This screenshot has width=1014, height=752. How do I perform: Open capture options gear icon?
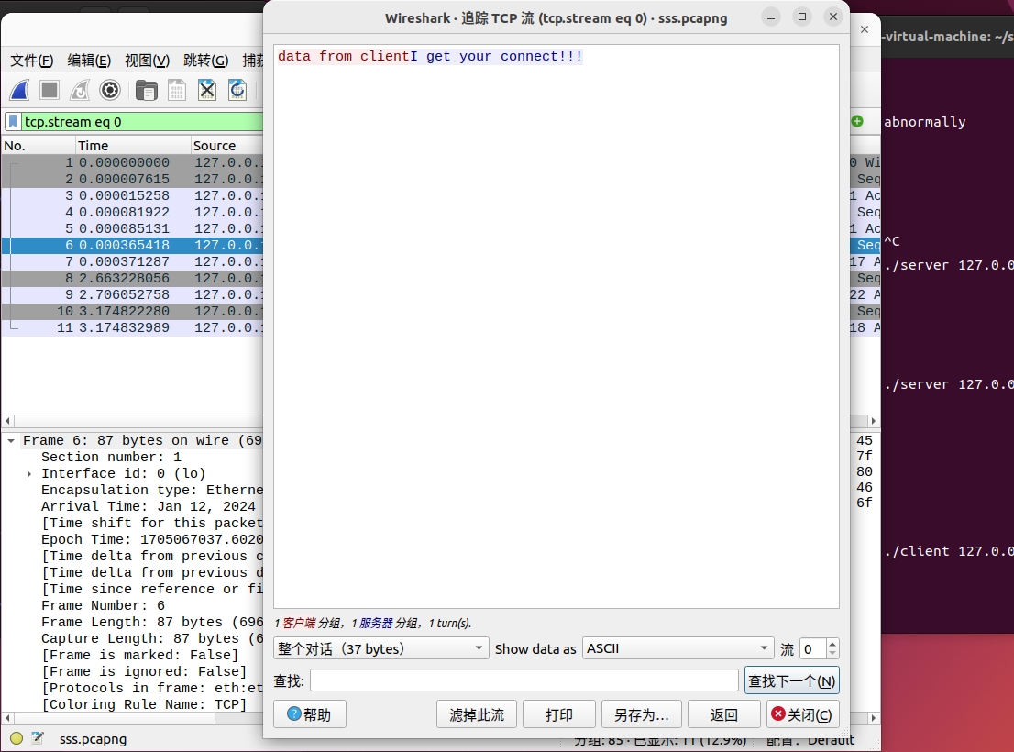pyautogui.click(x=110, y=90)
